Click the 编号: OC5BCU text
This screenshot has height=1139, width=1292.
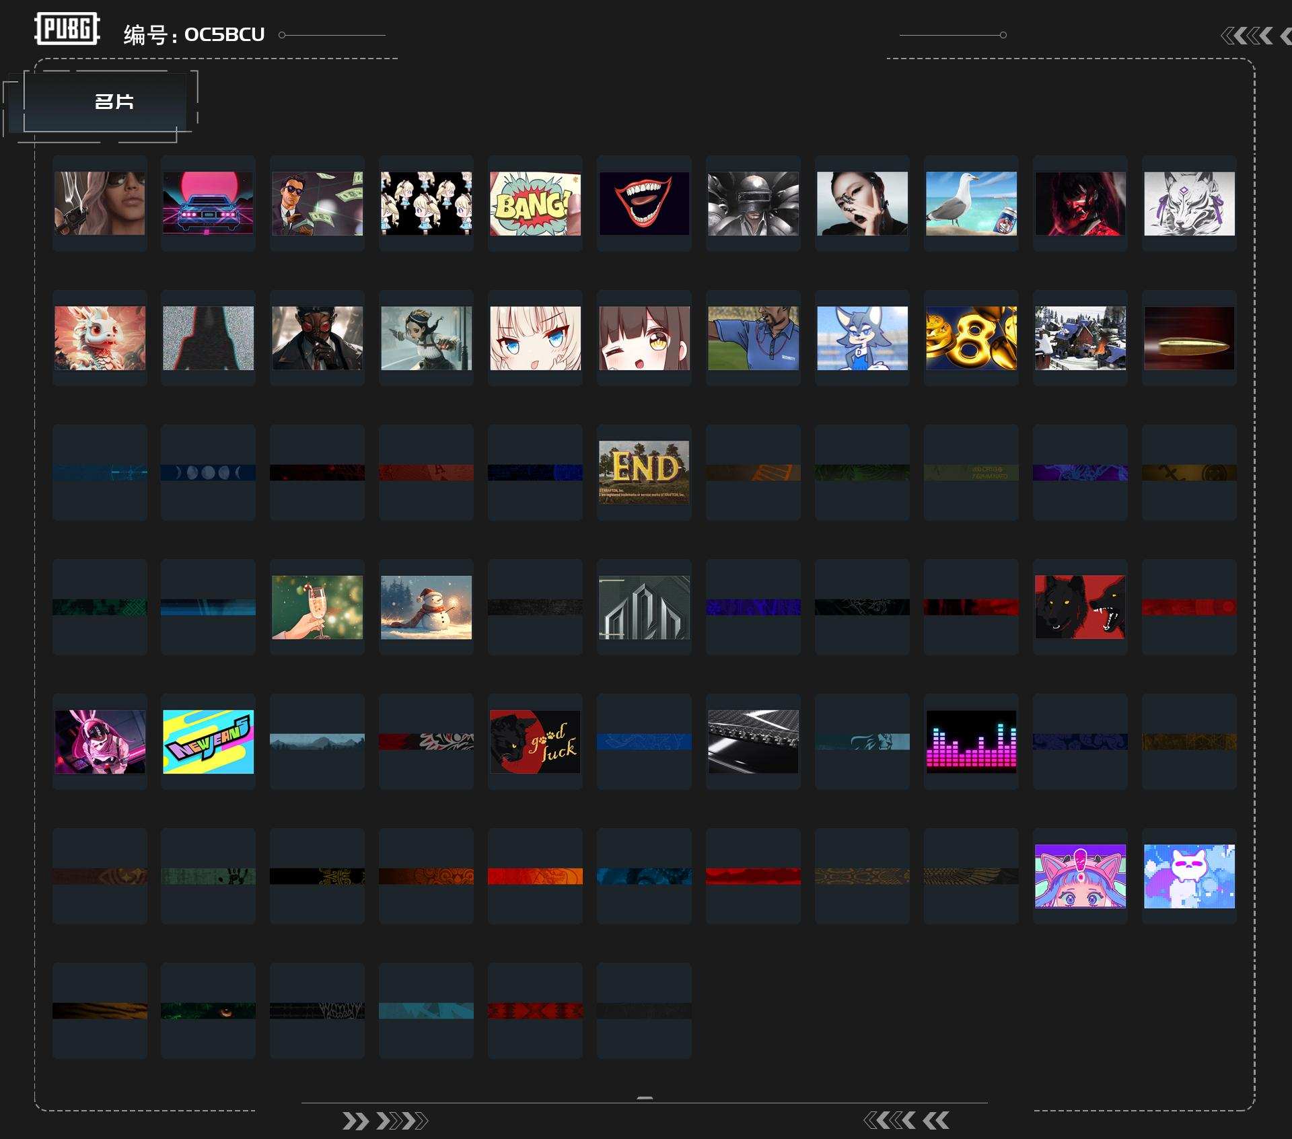(x=194, y=34)
